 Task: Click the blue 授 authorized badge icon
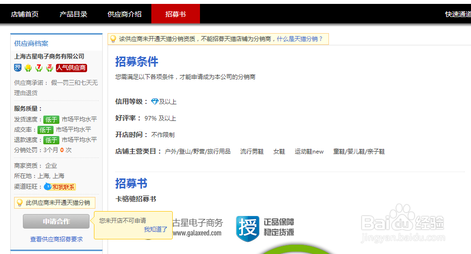pyautogui.click(x=18, y=68)
